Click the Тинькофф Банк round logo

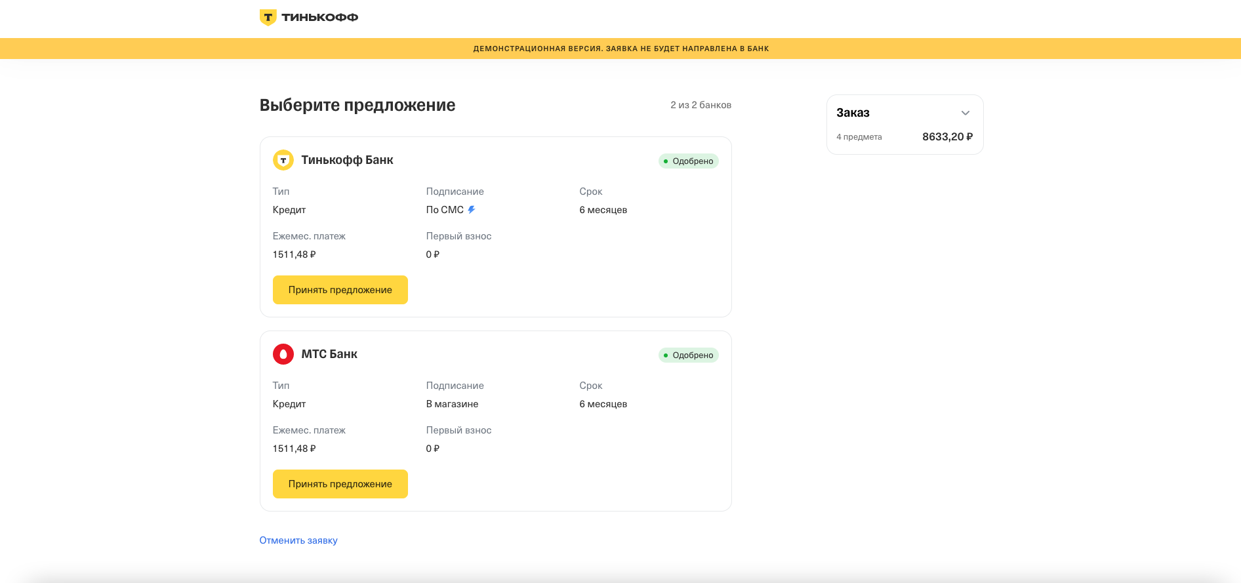(283, 160)
